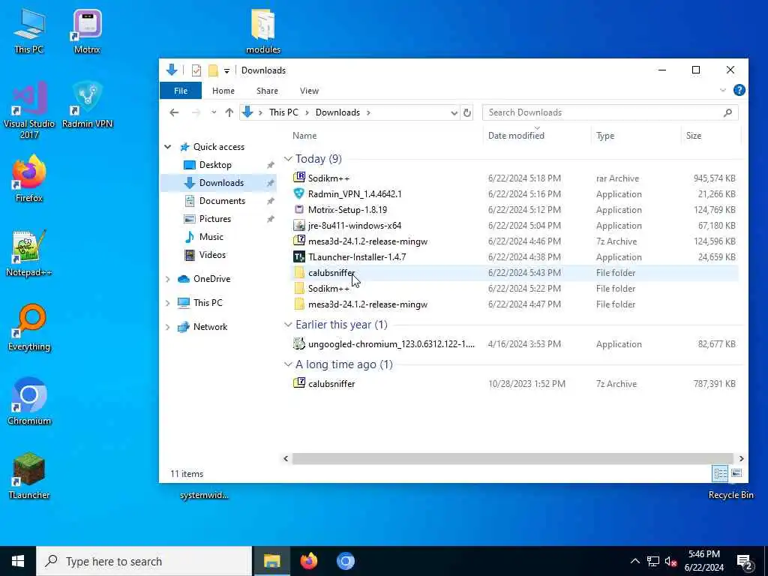Image resolution: width=768 pixels, height=576 pixels.
Task: Click the taskbar search box
Action: click(x=144, y=561)
